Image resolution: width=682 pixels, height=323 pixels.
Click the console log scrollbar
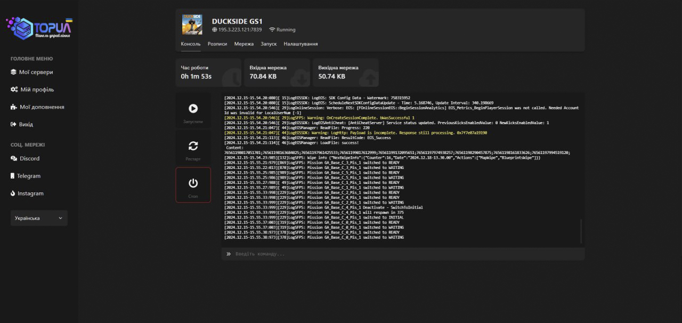click(x=581, y=230)
